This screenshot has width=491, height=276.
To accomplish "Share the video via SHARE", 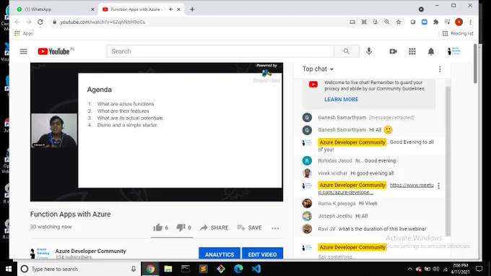I will pos(214,228).
